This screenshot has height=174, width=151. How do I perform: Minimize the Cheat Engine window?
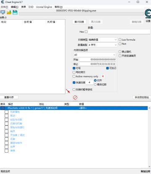point(129,2)
